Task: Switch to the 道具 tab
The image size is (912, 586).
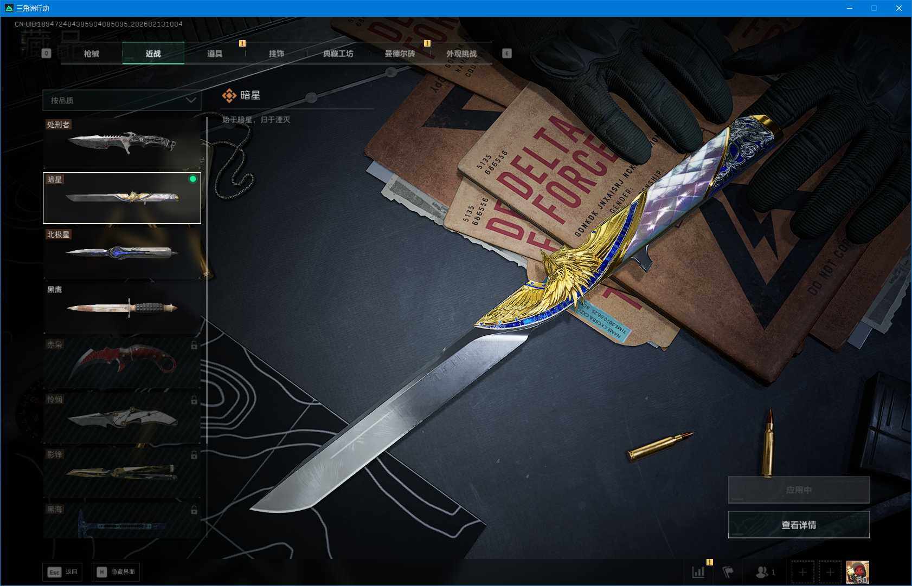Action: [215, 54]
